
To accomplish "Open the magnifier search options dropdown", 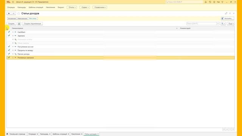I will pos(223,23).
